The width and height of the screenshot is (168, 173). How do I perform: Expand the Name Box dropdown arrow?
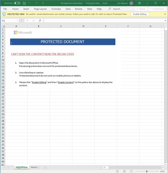[17, 21]
